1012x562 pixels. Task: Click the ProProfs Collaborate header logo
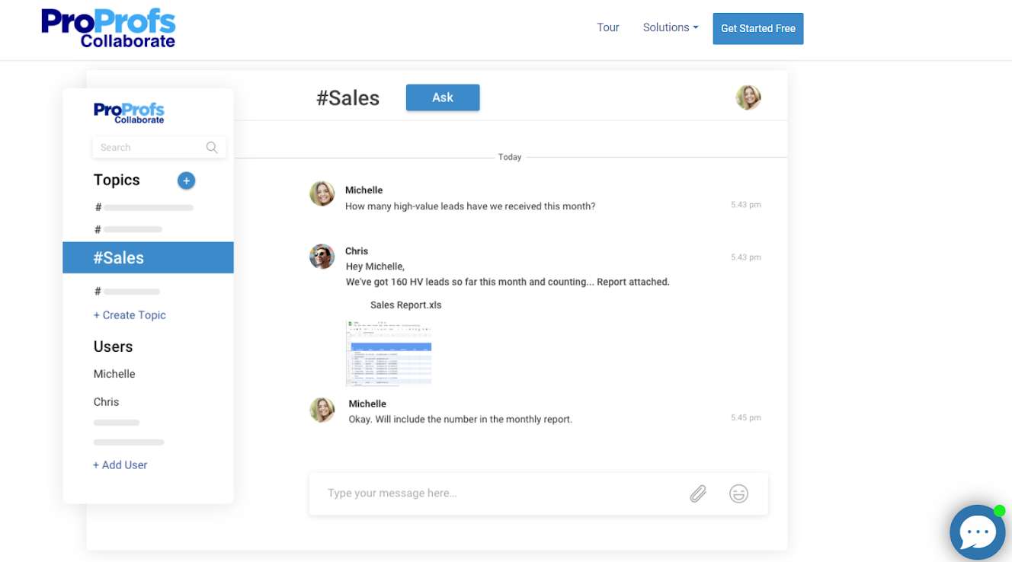[x=108, y=28]
